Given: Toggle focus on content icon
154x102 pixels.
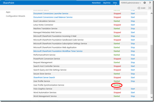Looking at the screenshot, I should pyautogui.click(x=150, y=8).
